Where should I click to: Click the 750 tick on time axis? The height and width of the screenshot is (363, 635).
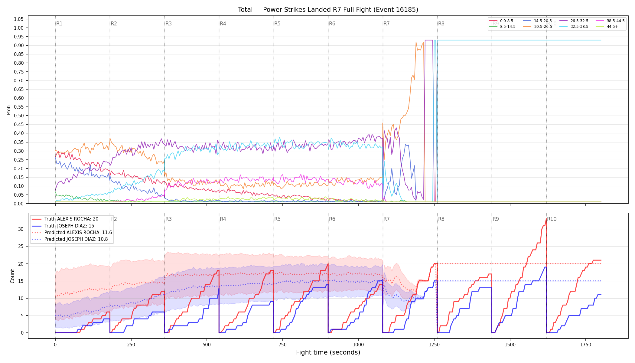[x=283, y=345]
